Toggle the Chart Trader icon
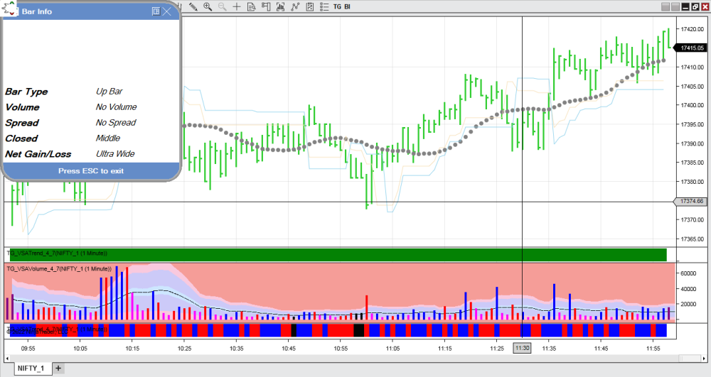 click(x=266, y=6)
